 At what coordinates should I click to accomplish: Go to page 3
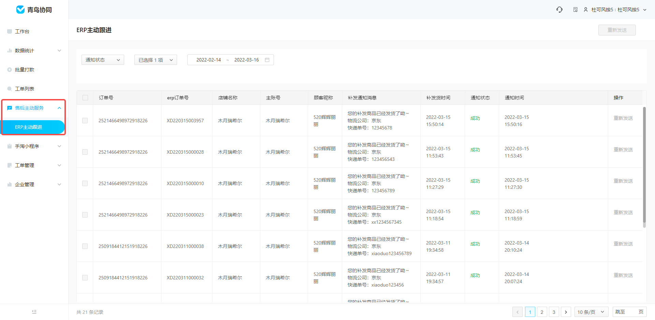click(x=554, y=312)
